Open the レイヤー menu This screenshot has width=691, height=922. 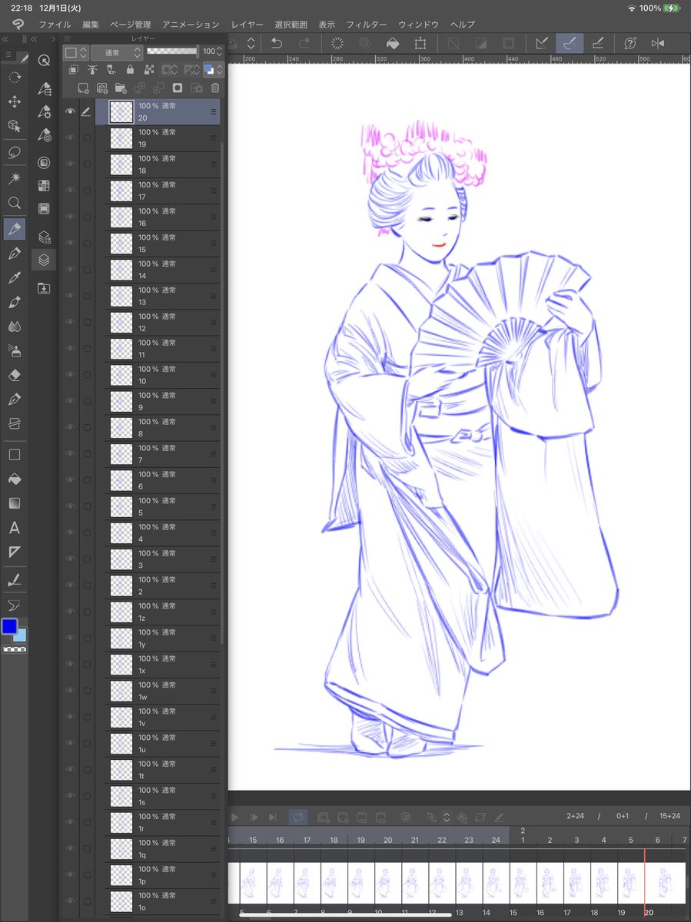tap(247, 25)
